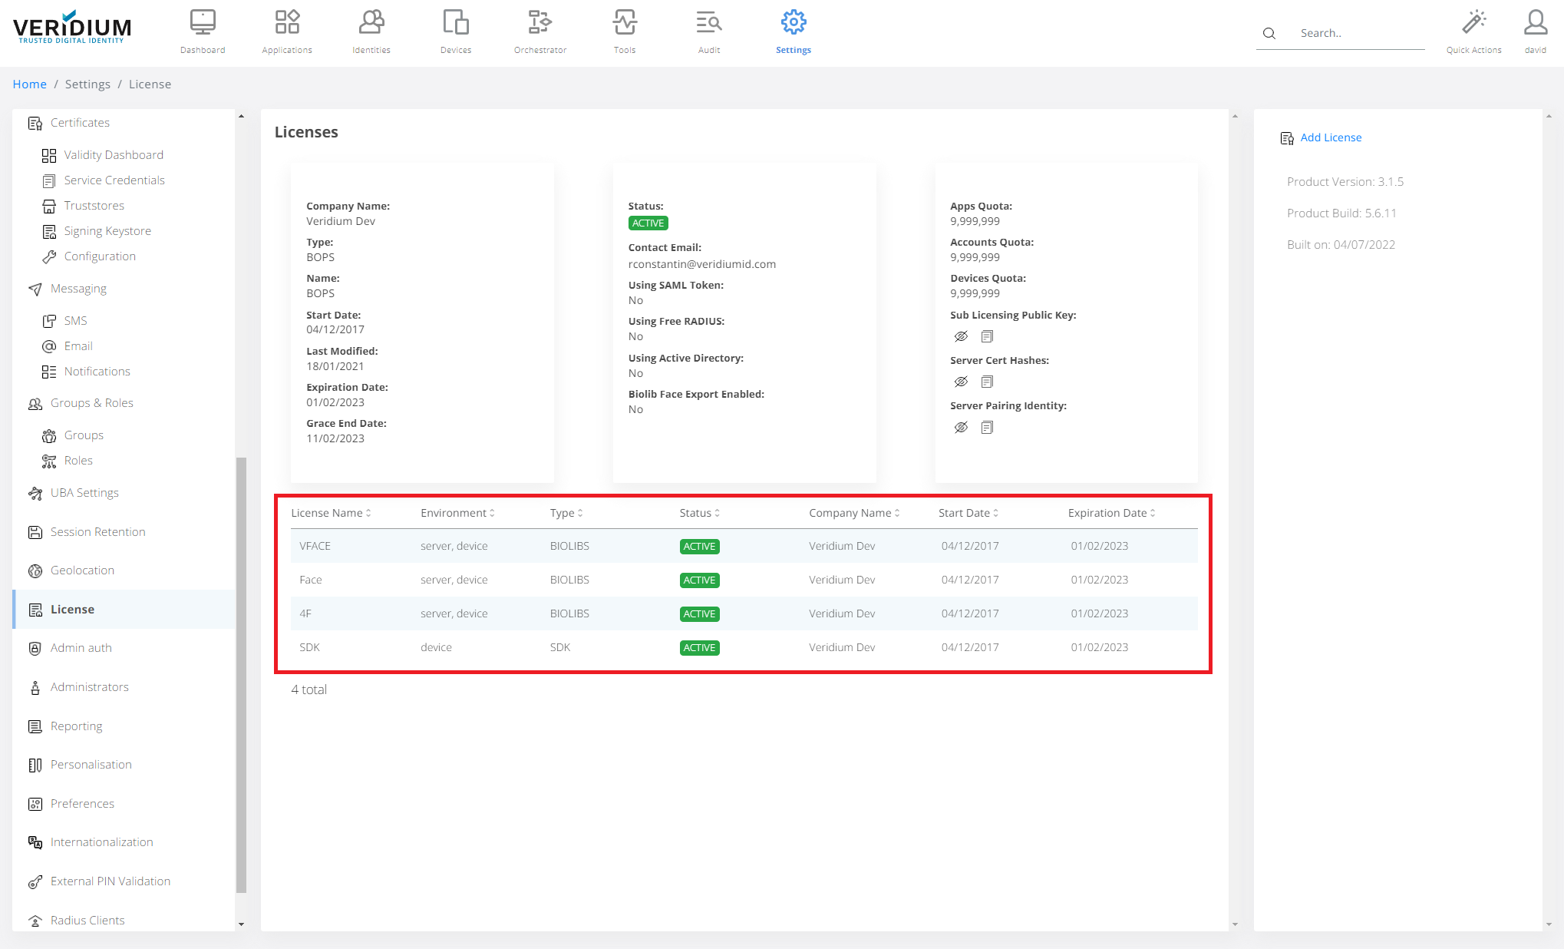
Task: Open the Orchestrator icon in top navigation
Action: [539, 23]
